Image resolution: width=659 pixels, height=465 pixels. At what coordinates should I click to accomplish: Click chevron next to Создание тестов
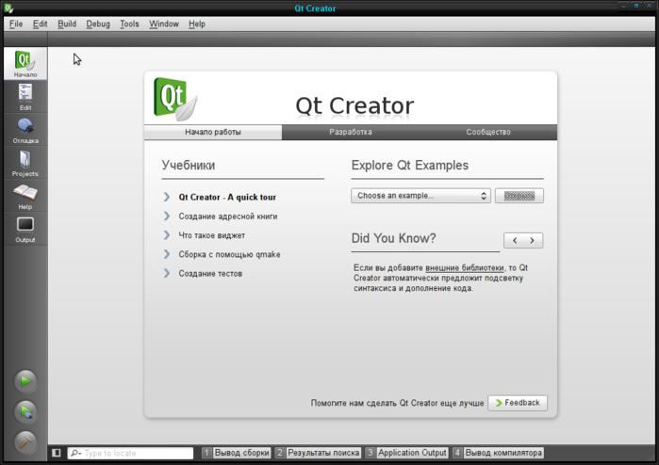pos(167,273)
